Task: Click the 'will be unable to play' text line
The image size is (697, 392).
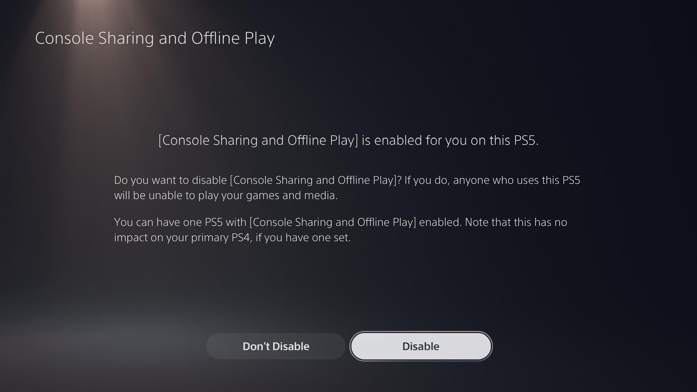Action: (x=226, y=195)
